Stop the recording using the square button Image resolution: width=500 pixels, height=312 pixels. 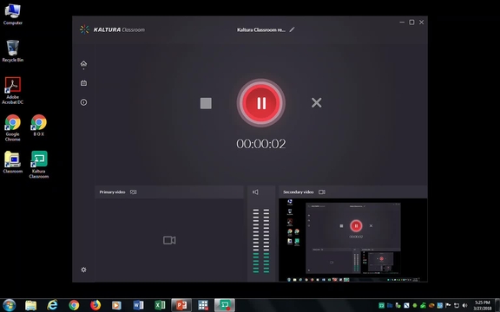tap(206, 103)
